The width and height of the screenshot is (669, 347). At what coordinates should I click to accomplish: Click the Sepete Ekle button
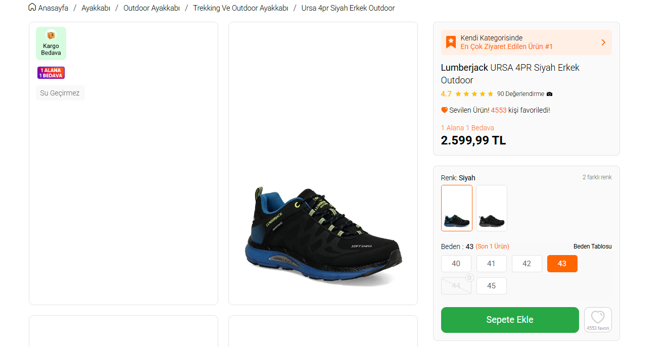point(509,320)
